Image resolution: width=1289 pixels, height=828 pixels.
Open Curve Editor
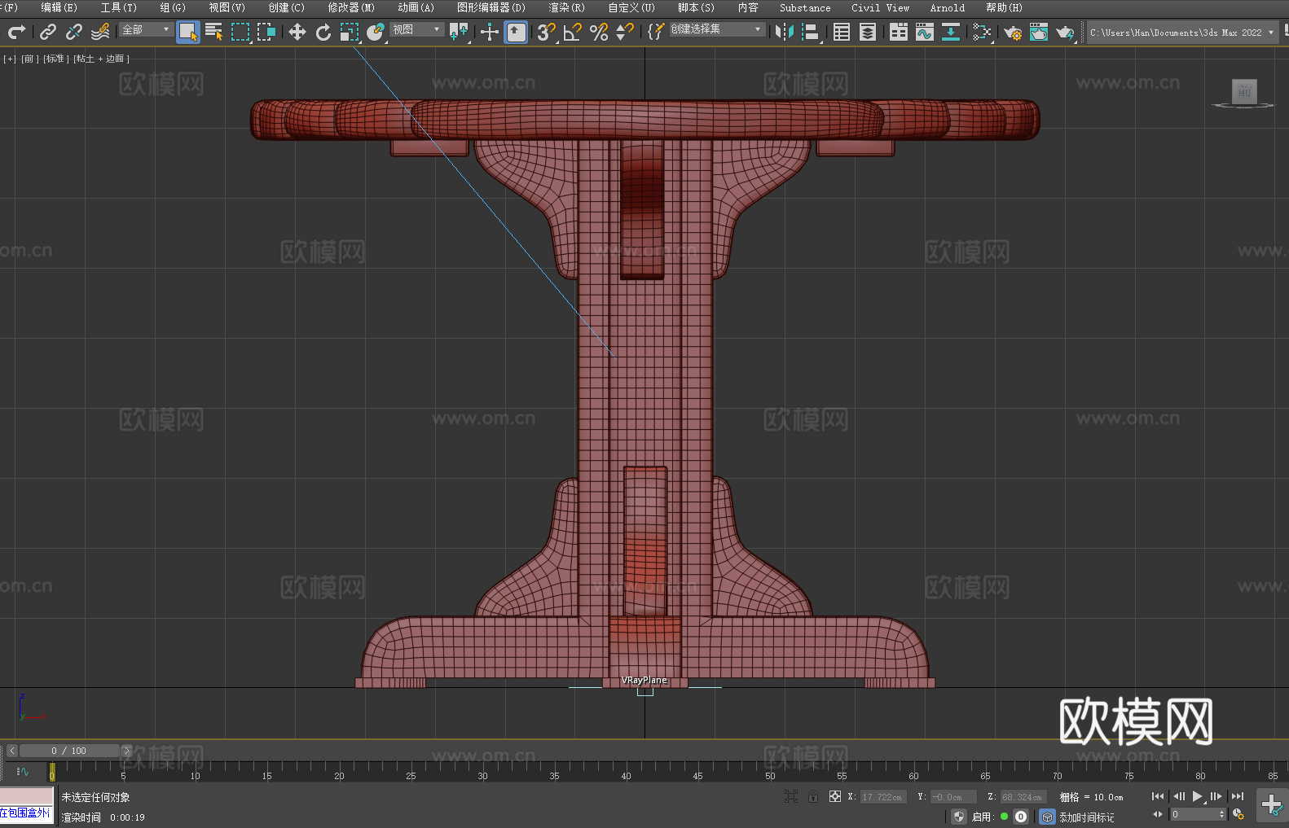coord(925,32)
